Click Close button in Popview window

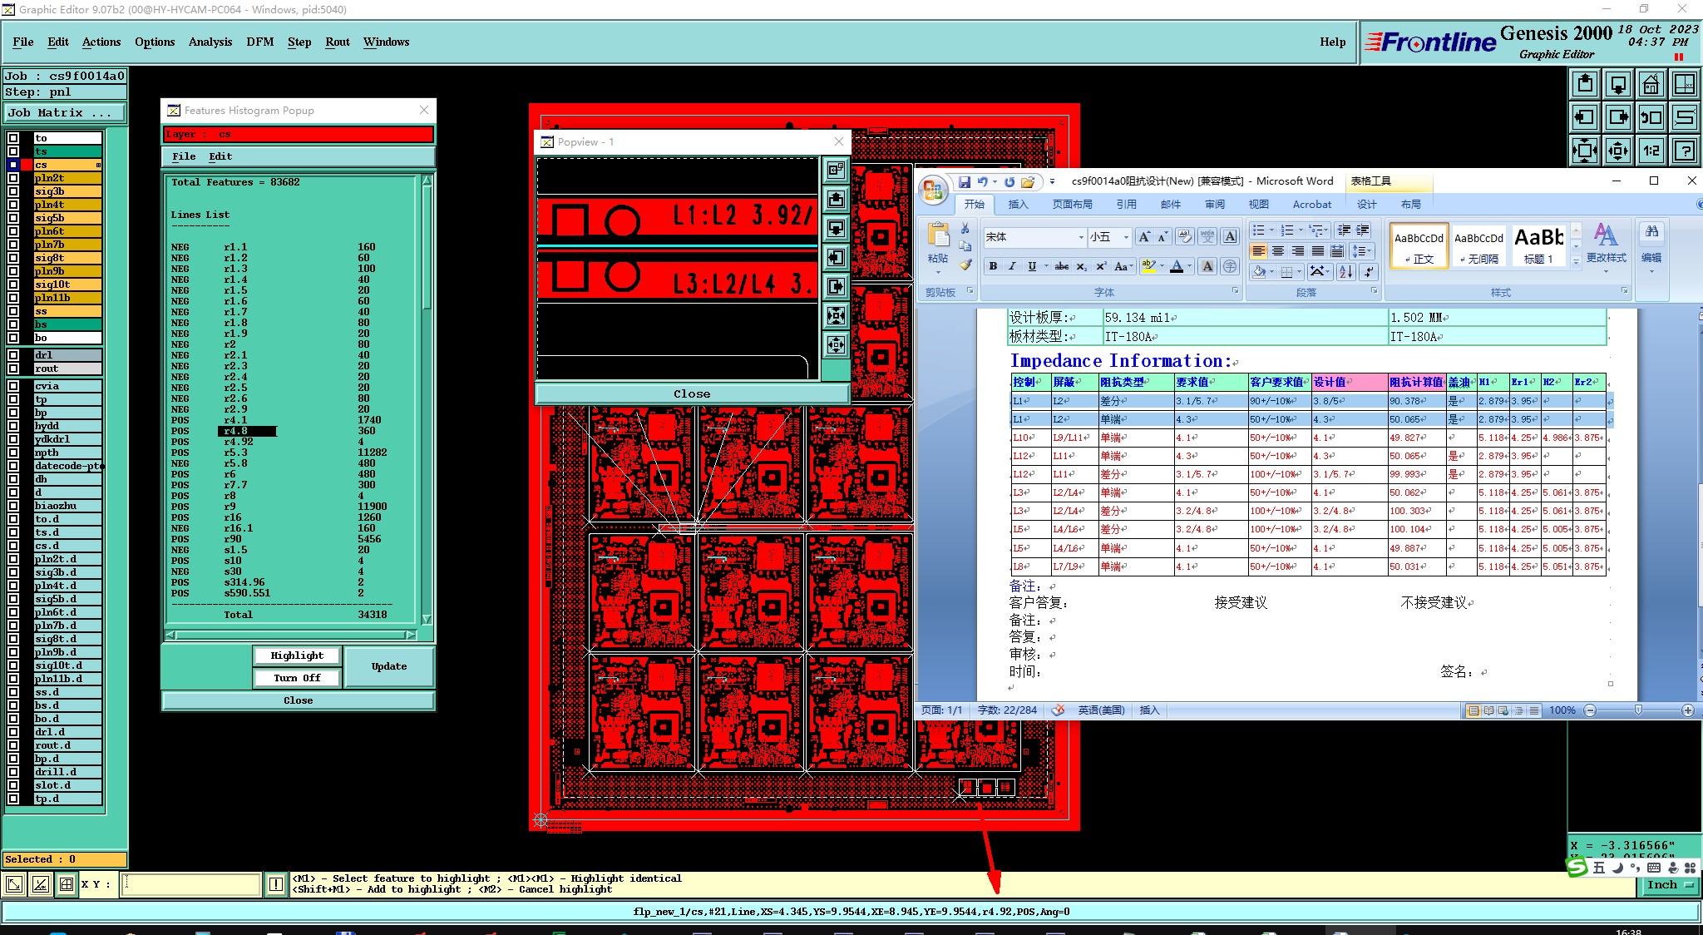(691, 393)
